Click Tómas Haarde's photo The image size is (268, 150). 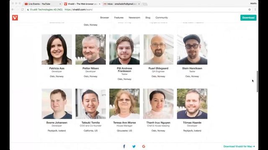pyautogui.click(x=192, y=104)
